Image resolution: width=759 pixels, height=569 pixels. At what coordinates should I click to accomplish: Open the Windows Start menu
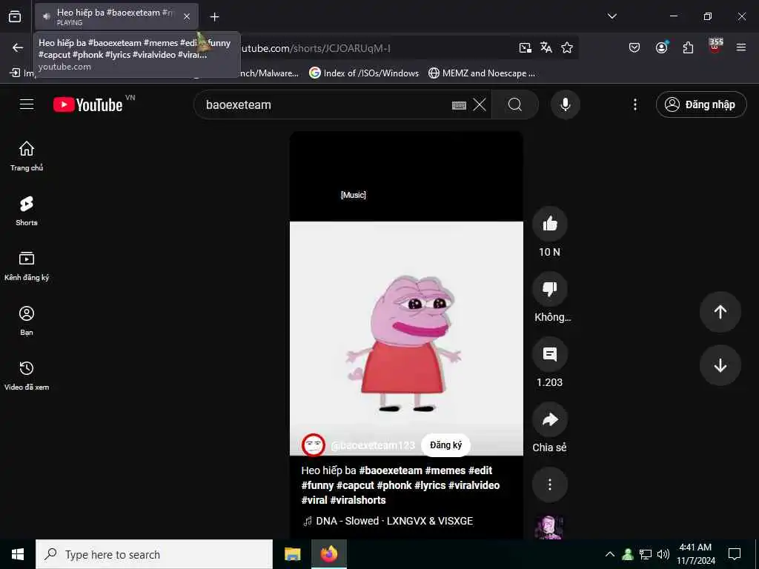(18, 554)
